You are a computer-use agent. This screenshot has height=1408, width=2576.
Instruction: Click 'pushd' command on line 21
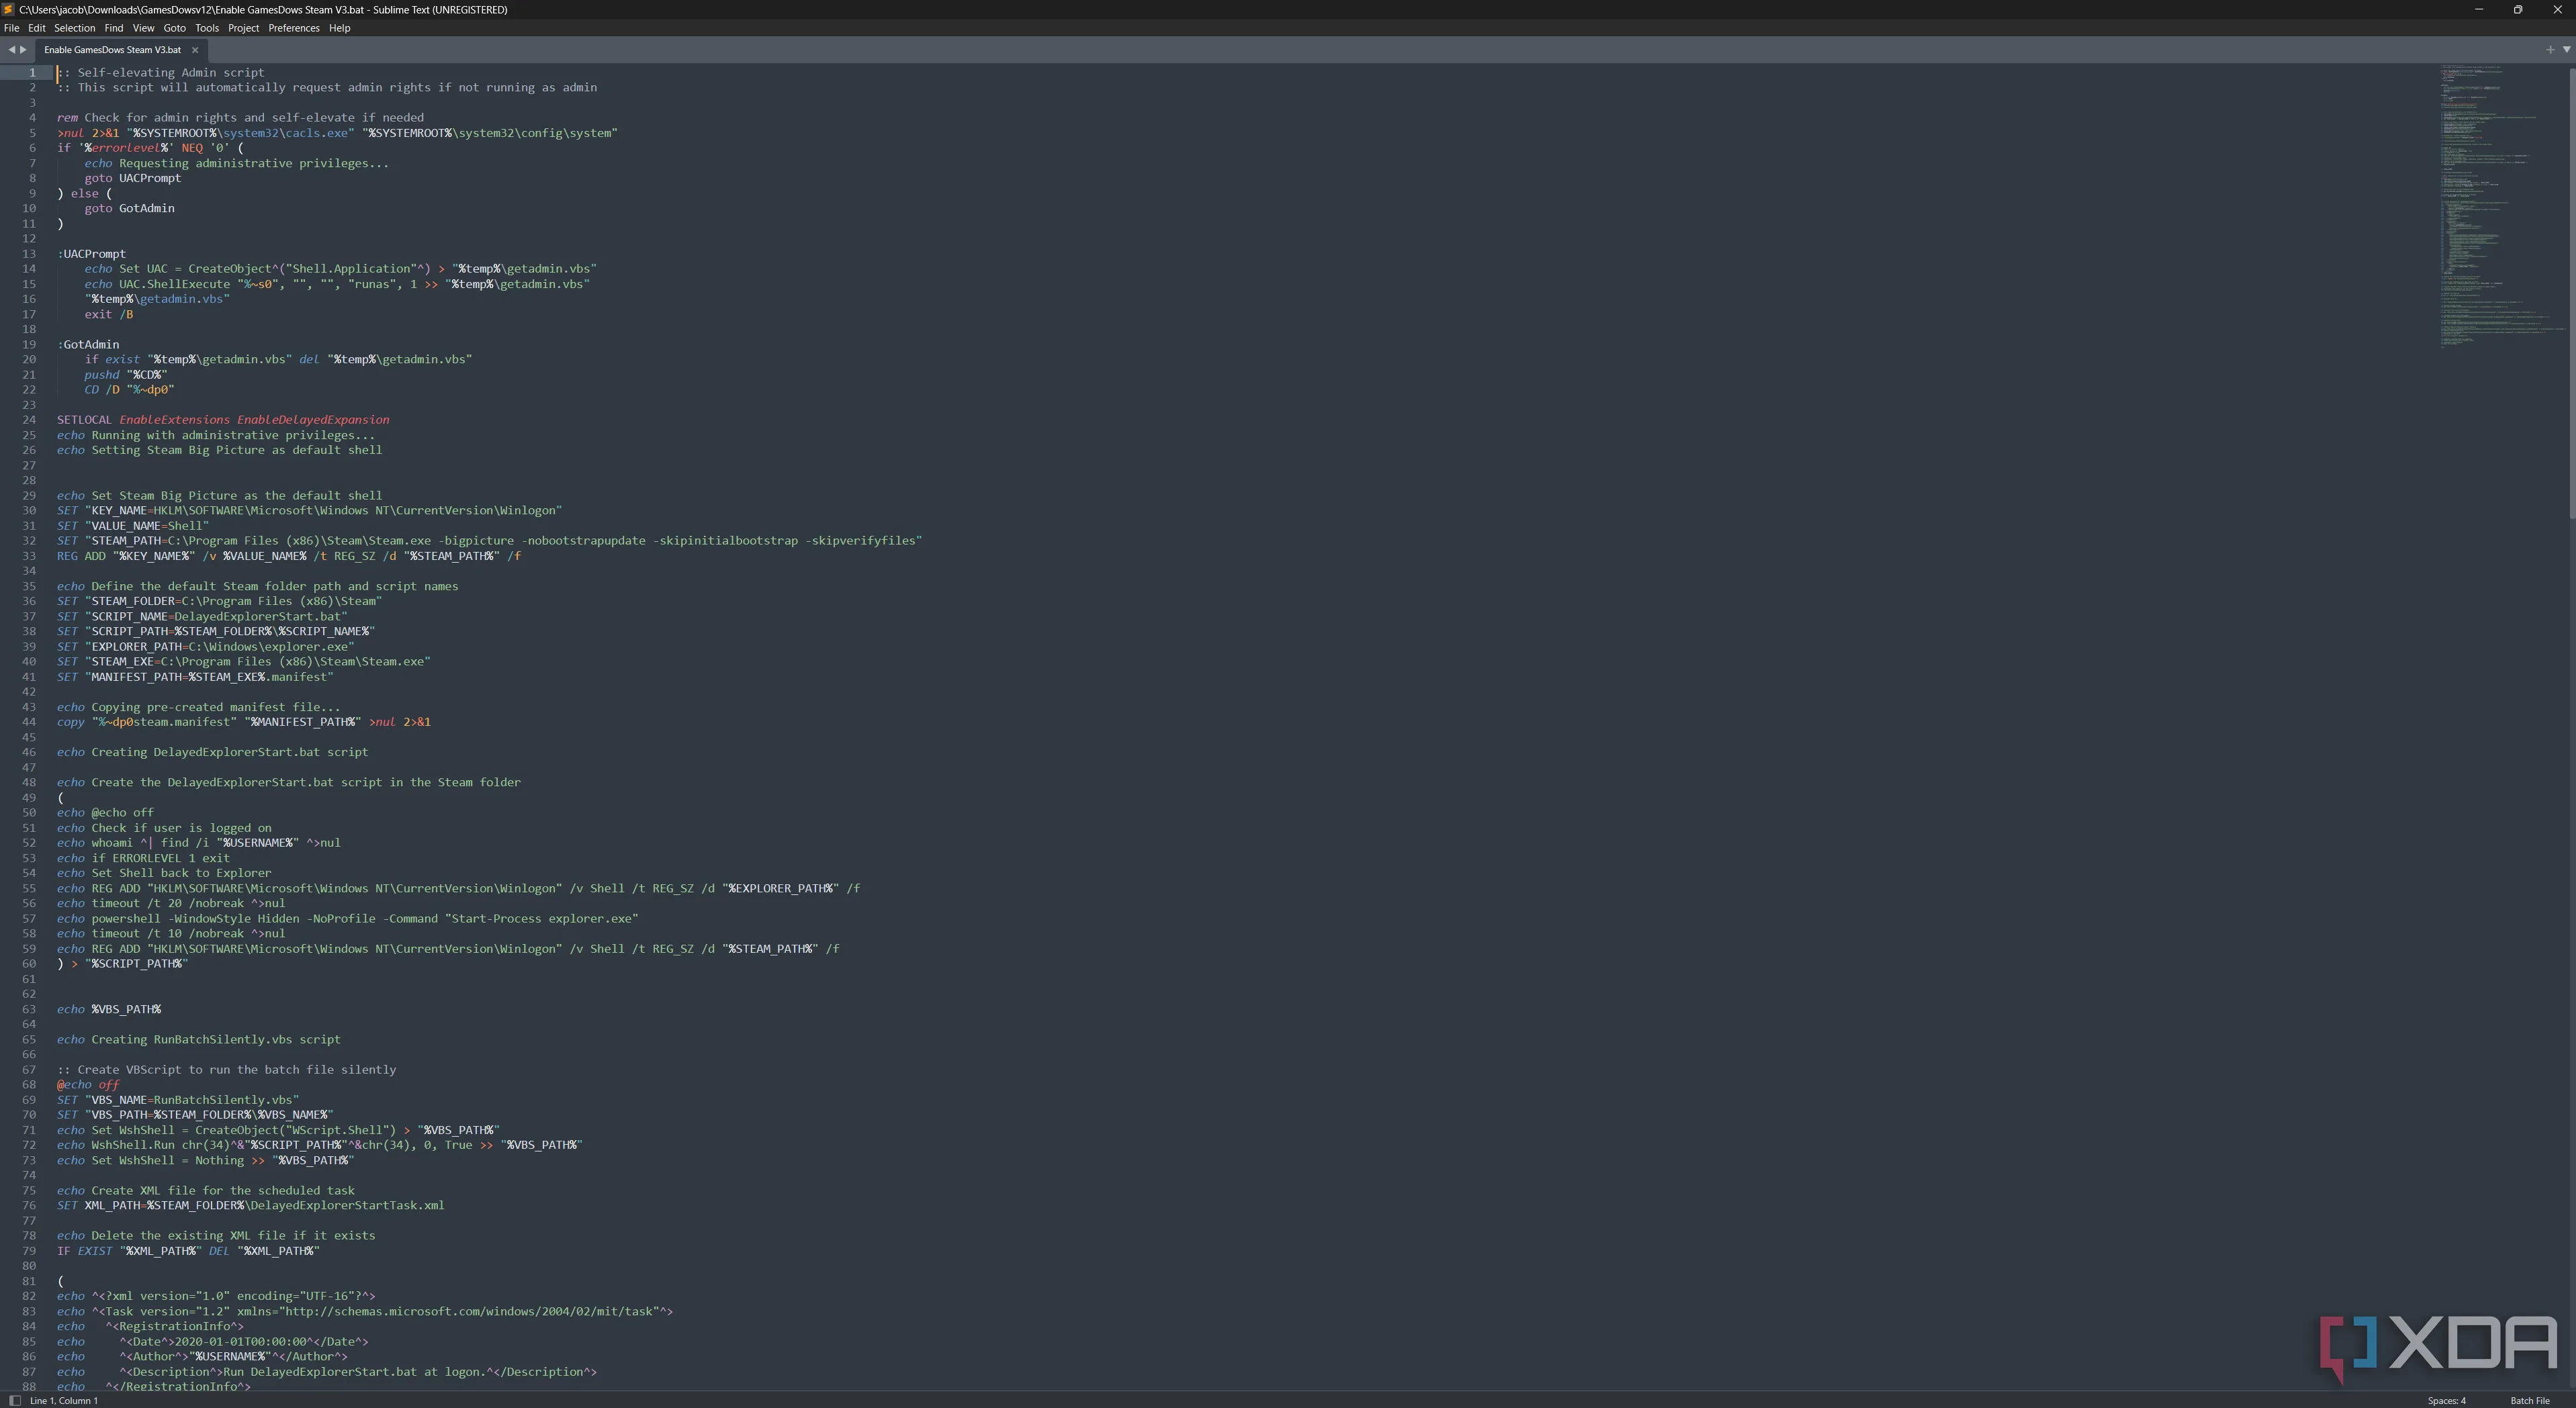[101, 375]
